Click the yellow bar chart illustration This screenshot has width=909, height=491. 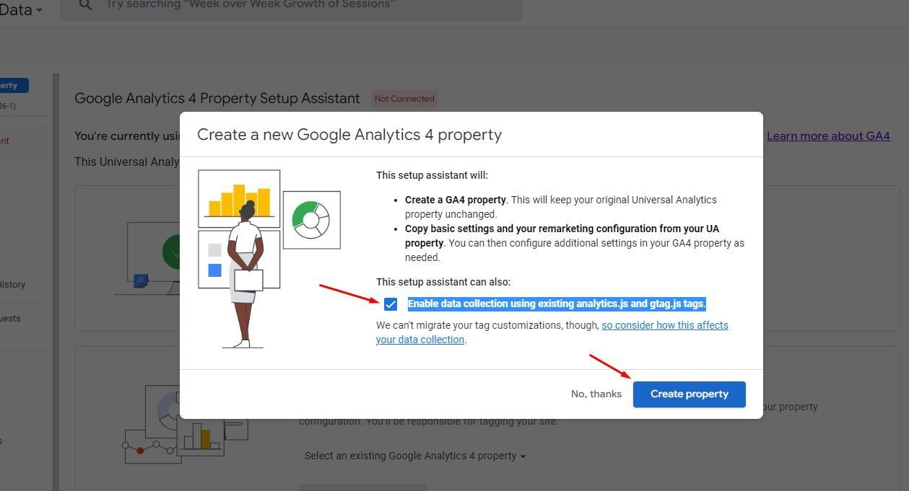[x=239, y=198]
